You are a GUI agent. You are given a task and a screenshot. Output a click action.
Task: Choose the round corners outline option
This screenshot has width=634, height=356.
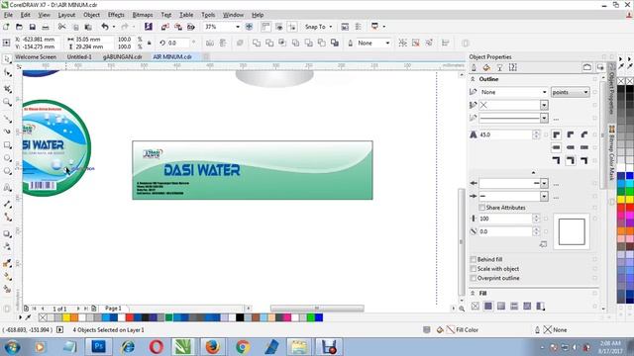point(571,134)
